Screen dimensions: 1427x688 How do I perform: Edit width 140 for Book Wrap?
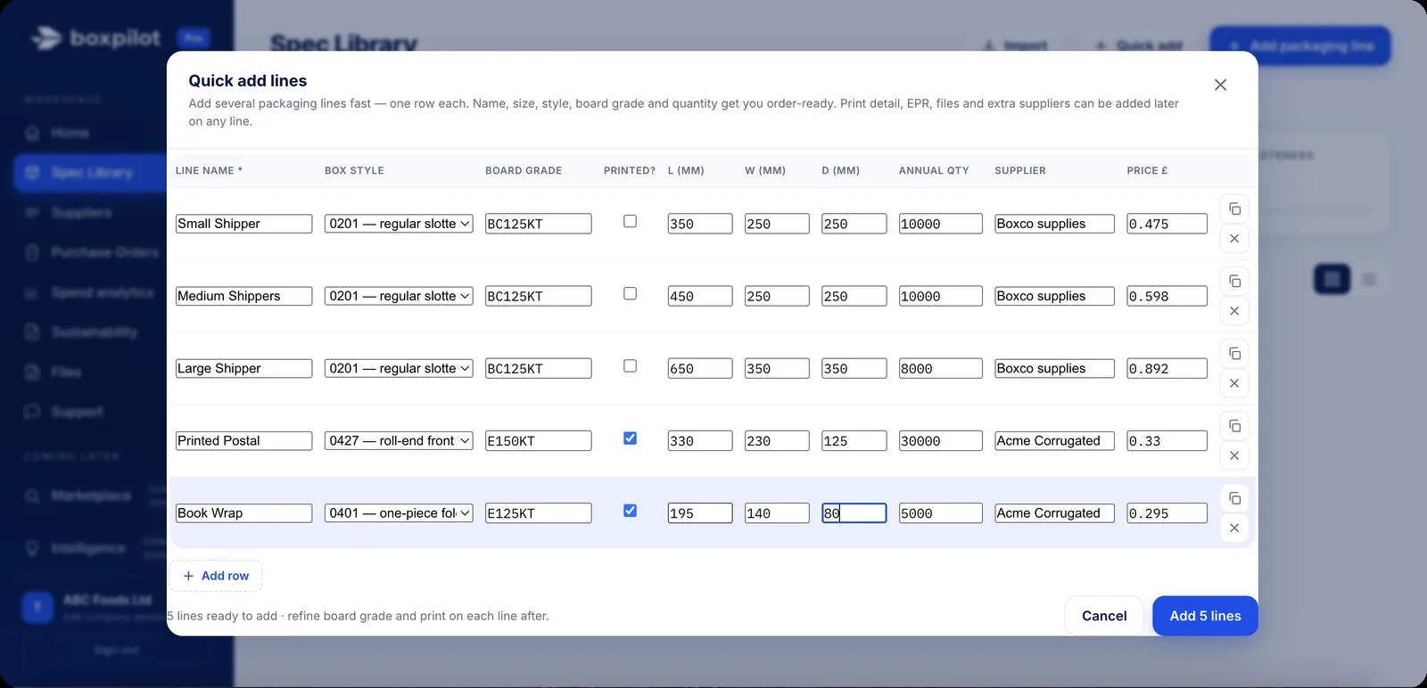coord(777,512)
